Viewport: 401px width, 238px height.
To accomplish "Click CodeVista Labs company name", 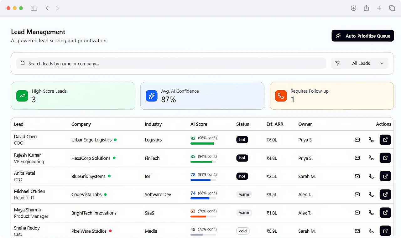I will point(86,194).
